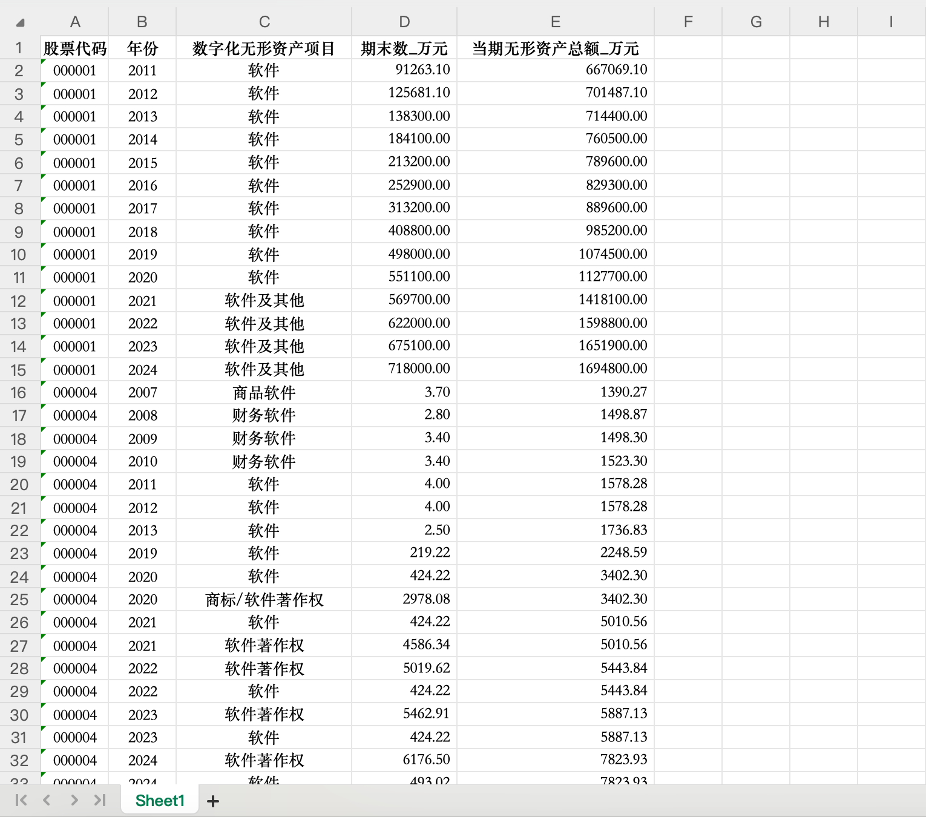
Task: Click the 年份 header cell
Action: point(142,48)
